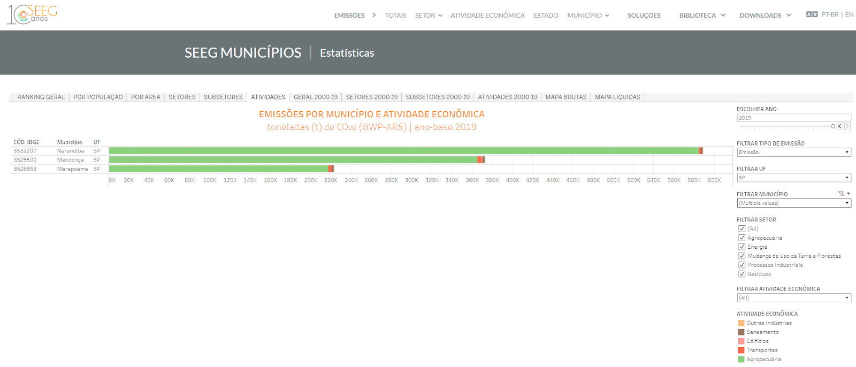Viewport: 856px width, 367px height.
Task: Uncheck the Processos Industriais checkbox
Action: [742, 265]
